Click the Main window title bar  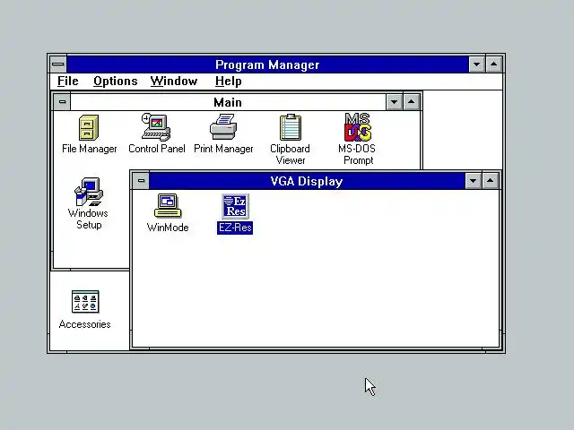[228, 102]
